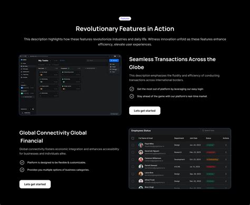Click Darrell Steward avatar picture
250x205 pixels.
tap(141, 167)
